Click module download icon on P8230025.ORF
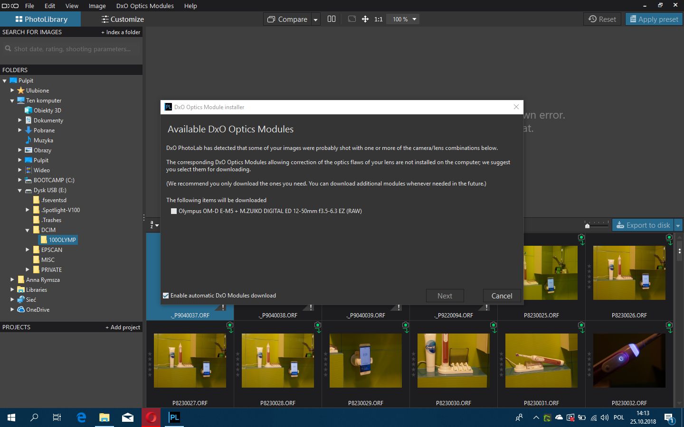Image resolution: width=684 pixels, height=427 pixels. 581,239
